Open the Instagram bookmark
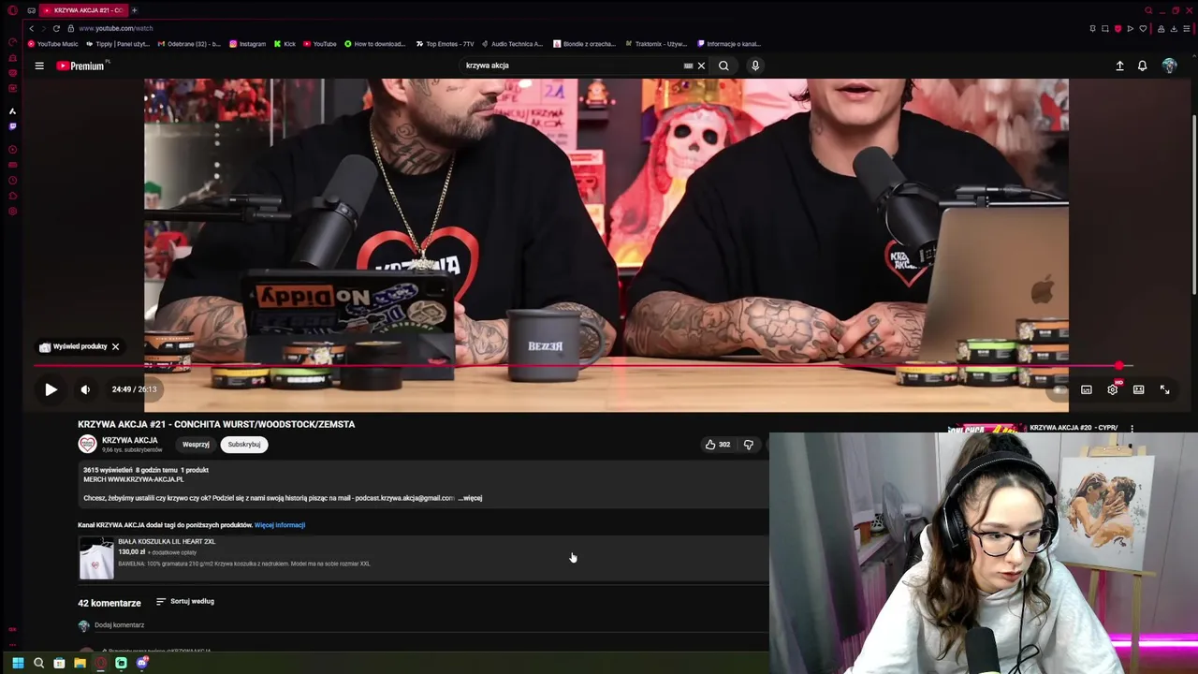The image size is (1198, 674). pos(247,44)
